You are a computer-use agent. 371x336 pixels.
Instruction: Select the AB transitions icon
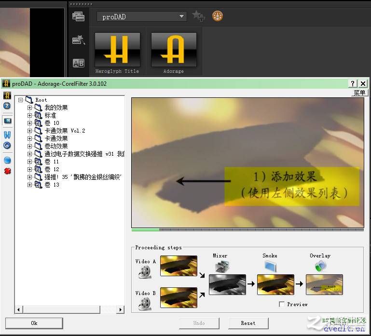click(79, 63)
